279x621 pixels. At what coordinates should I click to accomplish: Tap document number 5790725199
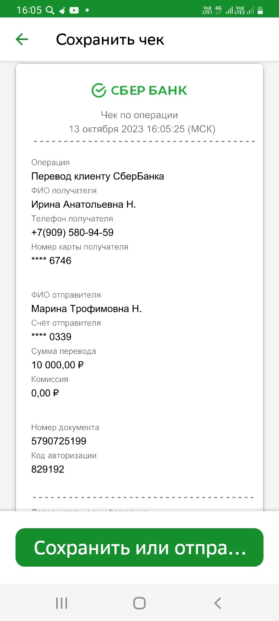click(x=59, y=441)
